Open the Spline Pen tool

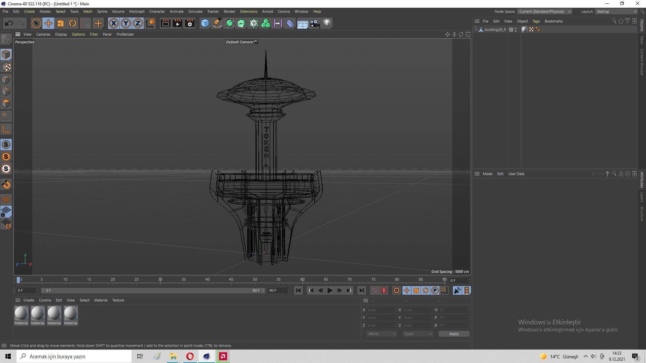click(x=217, y=23)
